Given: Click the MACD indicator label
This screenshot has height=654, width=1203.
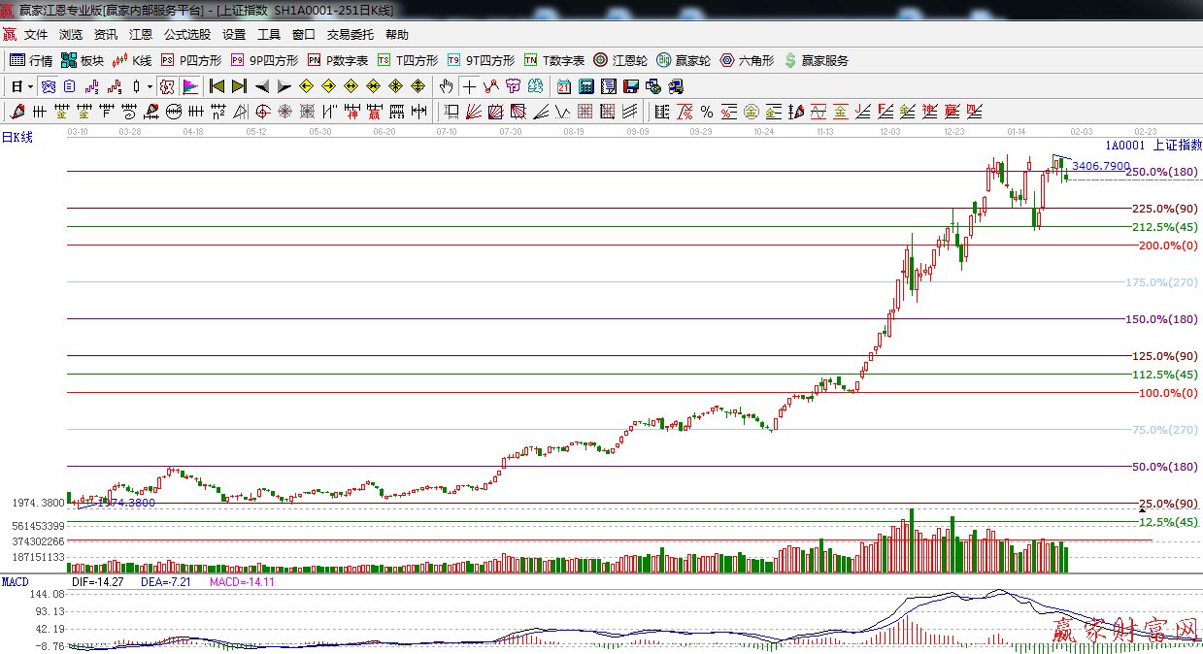Looking at the screenshot, I should (x=15, y=582).
